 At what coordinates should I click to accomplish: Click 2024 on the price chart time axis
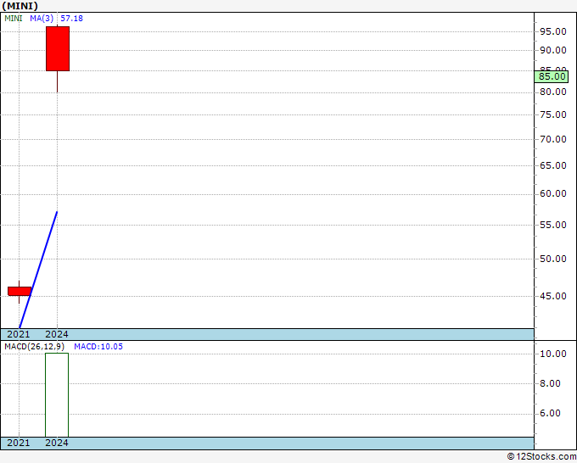coord(57,334)
